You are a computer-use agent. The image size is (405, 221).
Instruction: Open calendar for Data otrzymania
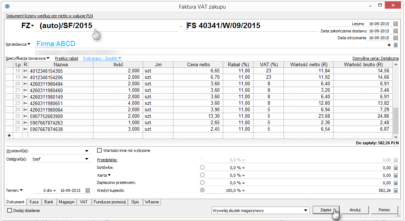[x=396, y=38]
